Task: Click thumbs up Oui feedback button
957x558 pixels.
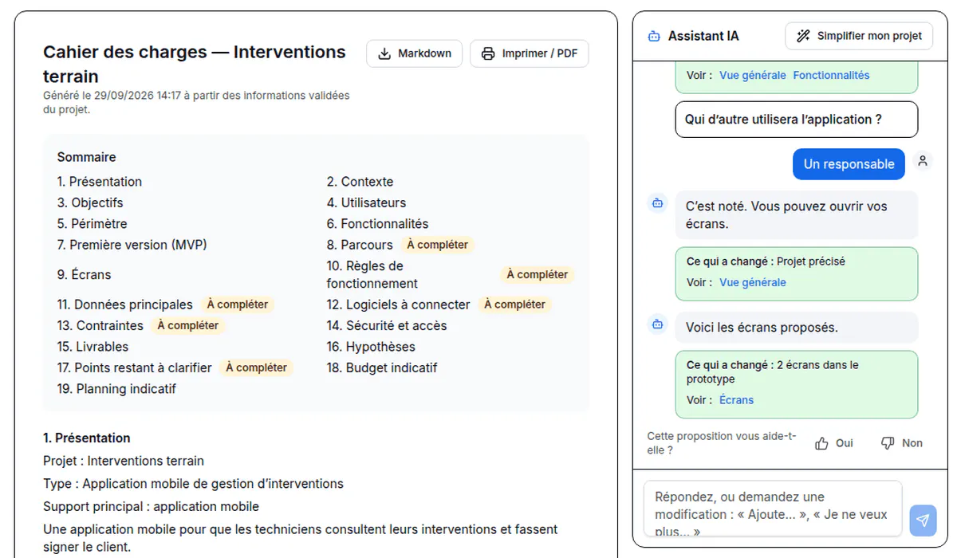Action: [834, 443]
